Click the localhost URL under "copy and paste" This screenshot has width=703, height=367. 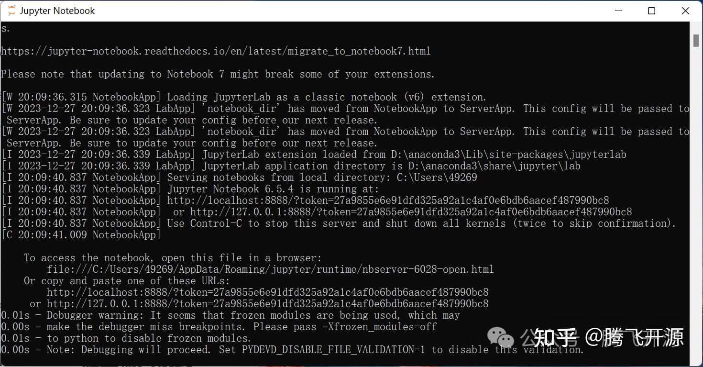[267, 292]
